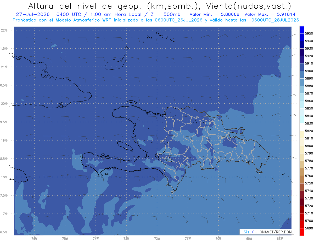Image resolution: width=314 pixels, height=242 pixels.
Task: Click the '70W' longitude label
Action: (218, 238)
